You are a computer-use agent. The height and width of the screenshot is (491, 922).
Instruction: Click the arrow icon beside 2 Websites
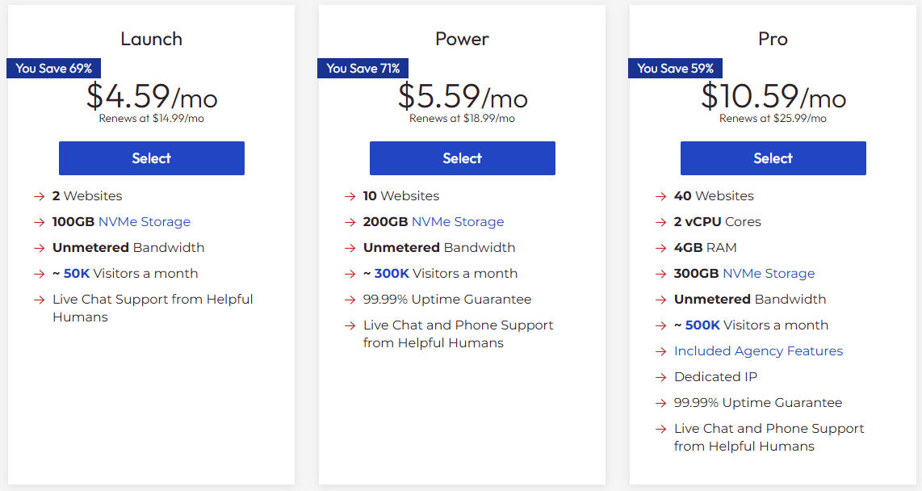pos(40,196)
